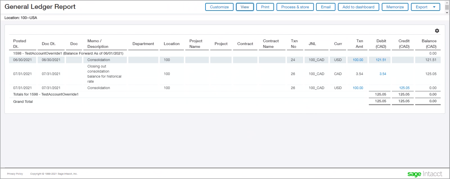Open the 121.51 debit amount link
Image resolution: width=450 pixels, height=179 pixels.
[x=381, y=60]
